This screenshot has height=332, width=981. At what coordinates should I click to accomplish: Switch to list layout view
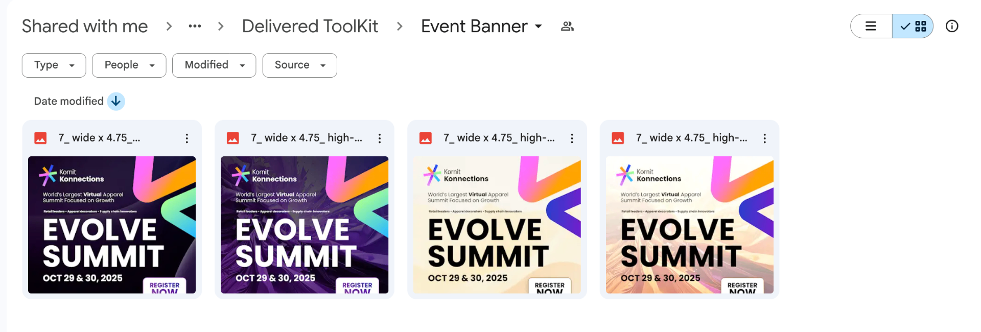[x=871, y=26]
